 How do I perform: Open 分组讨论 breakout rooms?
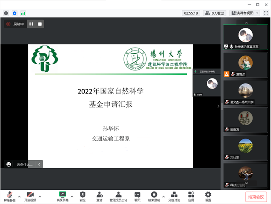click(174, 196)
